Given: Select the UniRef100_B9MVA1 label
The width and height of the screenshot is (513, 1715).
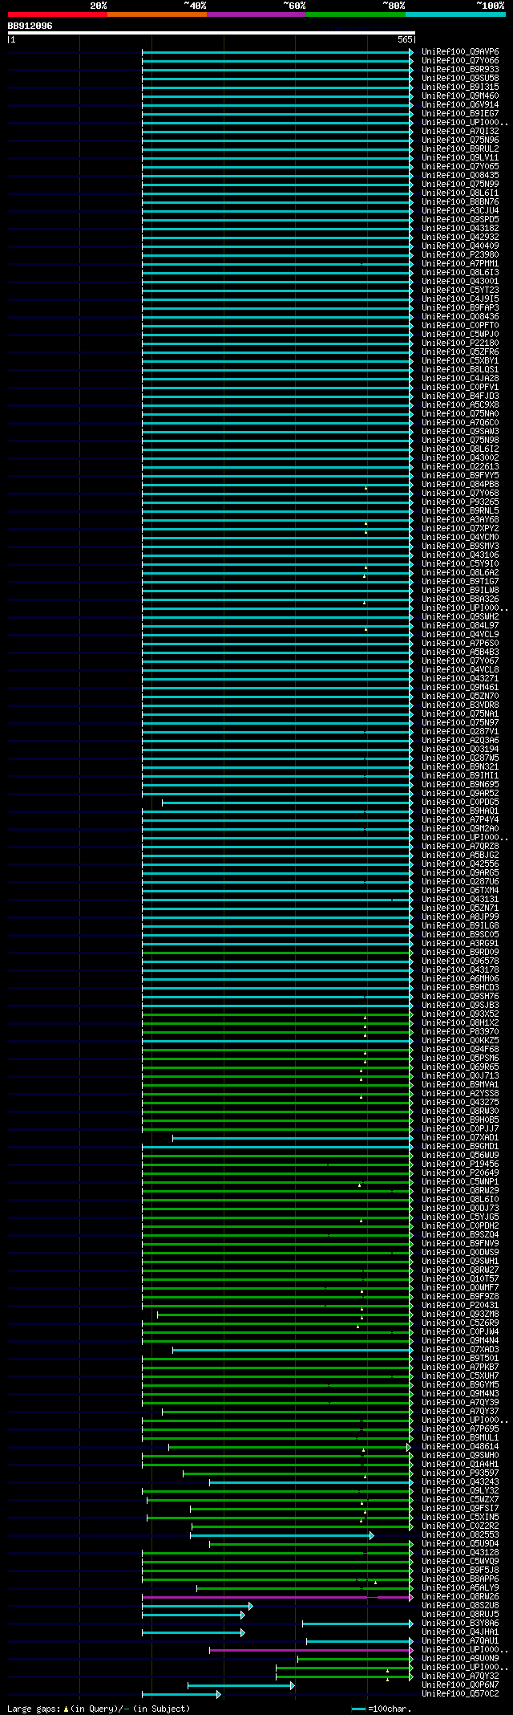Looking at the screenshot, I should [x=460, y=1084].
